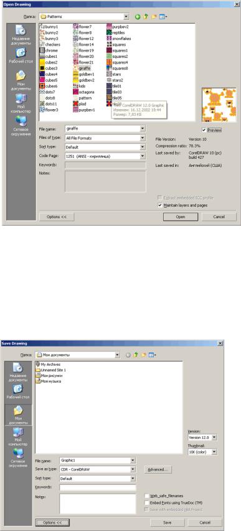Enable Embed Fonts using TrueDoc checkbox

146,503
